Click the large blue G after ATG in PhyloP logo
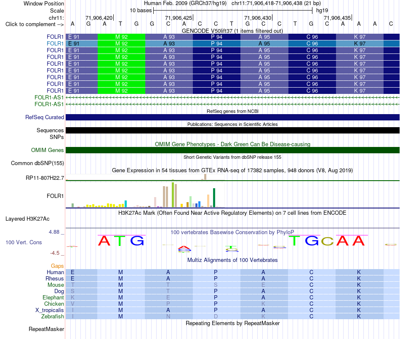This screenshot has height=339, width=400. [x=137, y=240]
